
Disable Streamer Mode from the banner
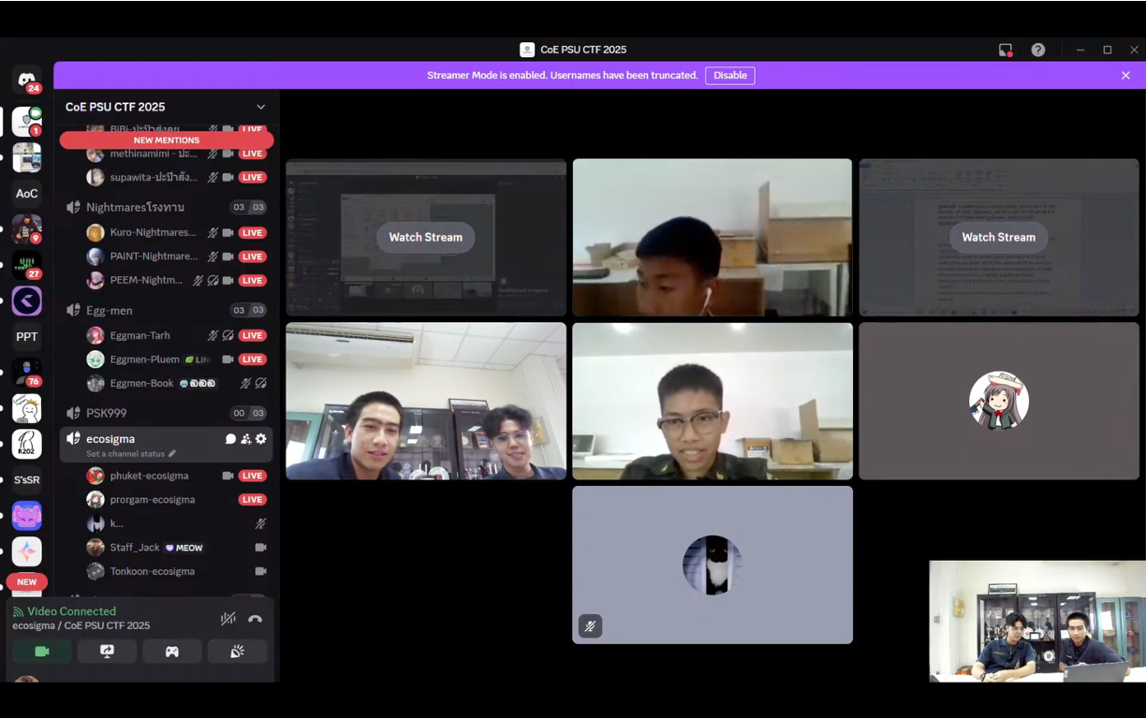point(729,76)
